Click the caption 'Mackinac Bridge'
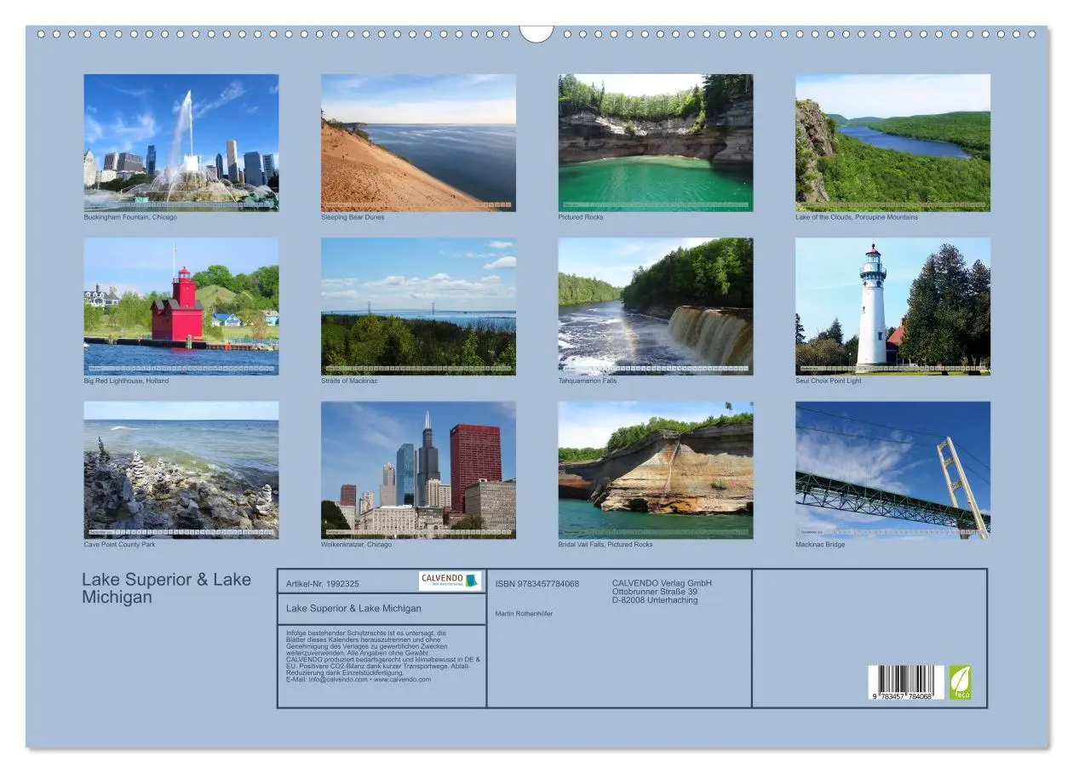Image resolution: width=1073 pixels, height=773 pixels. (x=820, y=544)
